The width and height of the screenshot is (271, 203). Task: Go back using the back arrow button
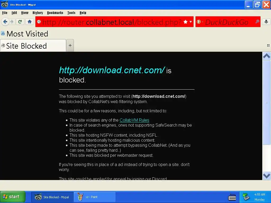coord(5,22)
